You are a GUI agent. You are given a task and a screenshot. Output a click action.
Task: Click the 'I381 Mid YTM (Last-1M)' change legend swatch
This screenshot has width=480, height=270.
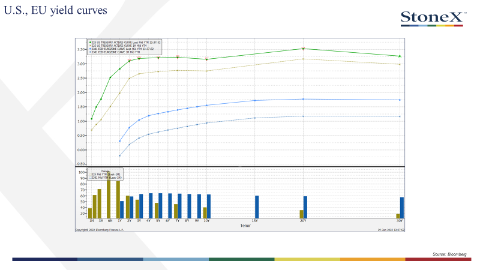pyautogui.click(x=91, y=178)
